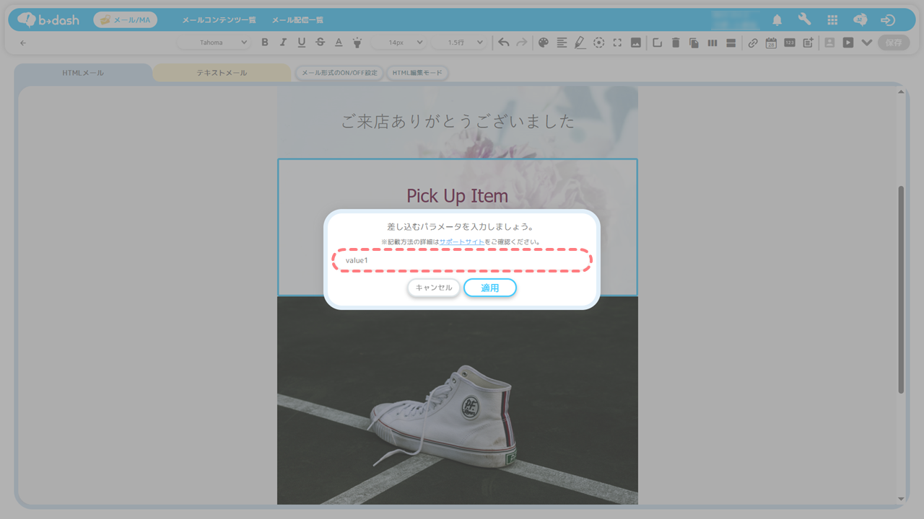Open the apps grid icon
This screenshot has height=519, width=924.
(832, 20)
